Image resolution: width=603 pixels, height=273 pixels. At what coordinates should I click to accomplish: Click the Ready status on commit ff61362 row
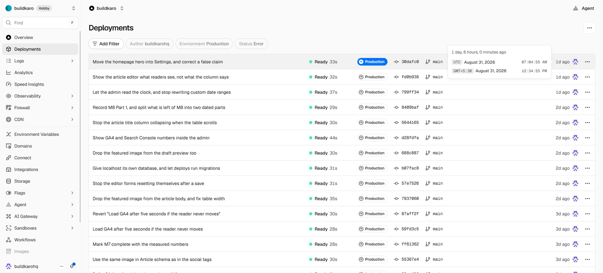click(321, 244)
